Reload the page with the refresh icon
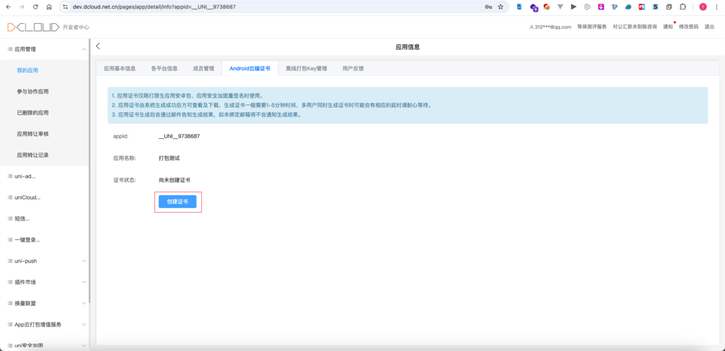This screenshot has height=351, width=725. 36,7
